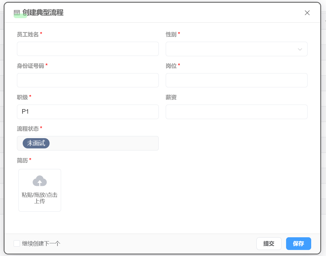Click the 粘贴/拖放/点击上传 text
This screenshot has width=326, height=256.
(x=40, y=198)
